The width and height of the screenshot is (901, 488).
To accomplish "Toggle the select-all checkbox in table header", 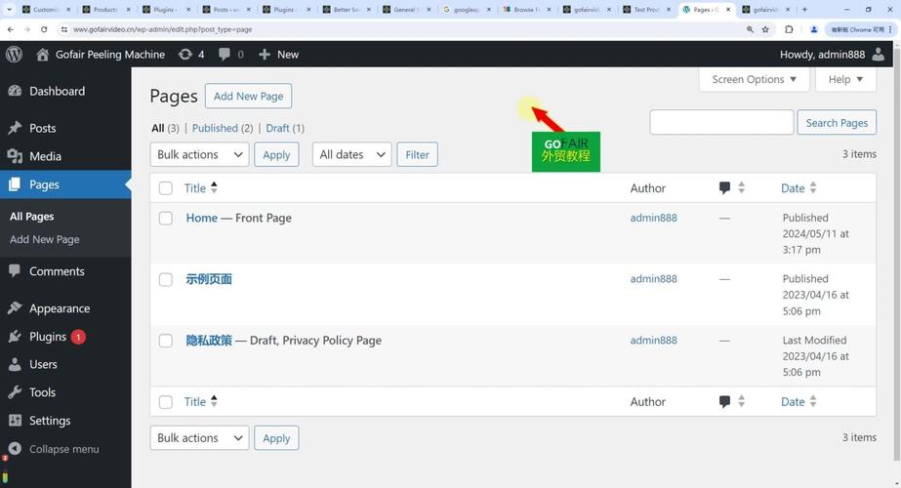I will pyautogui.click(x=166, y=188).
